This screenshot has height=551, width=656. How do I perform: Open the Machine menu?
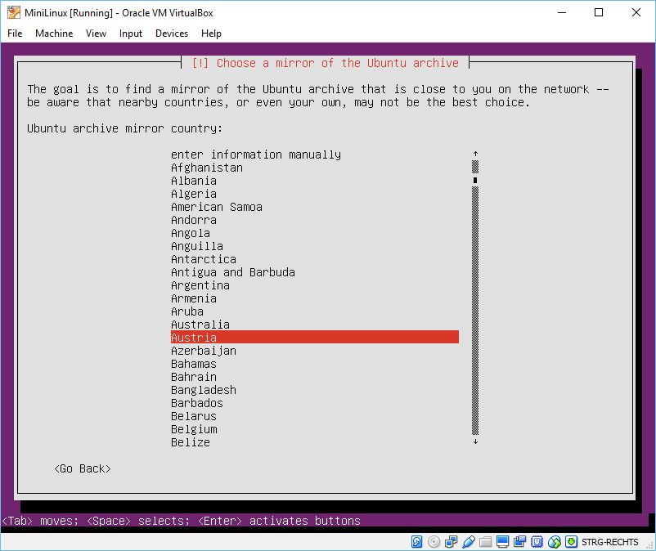click(54, 34)
